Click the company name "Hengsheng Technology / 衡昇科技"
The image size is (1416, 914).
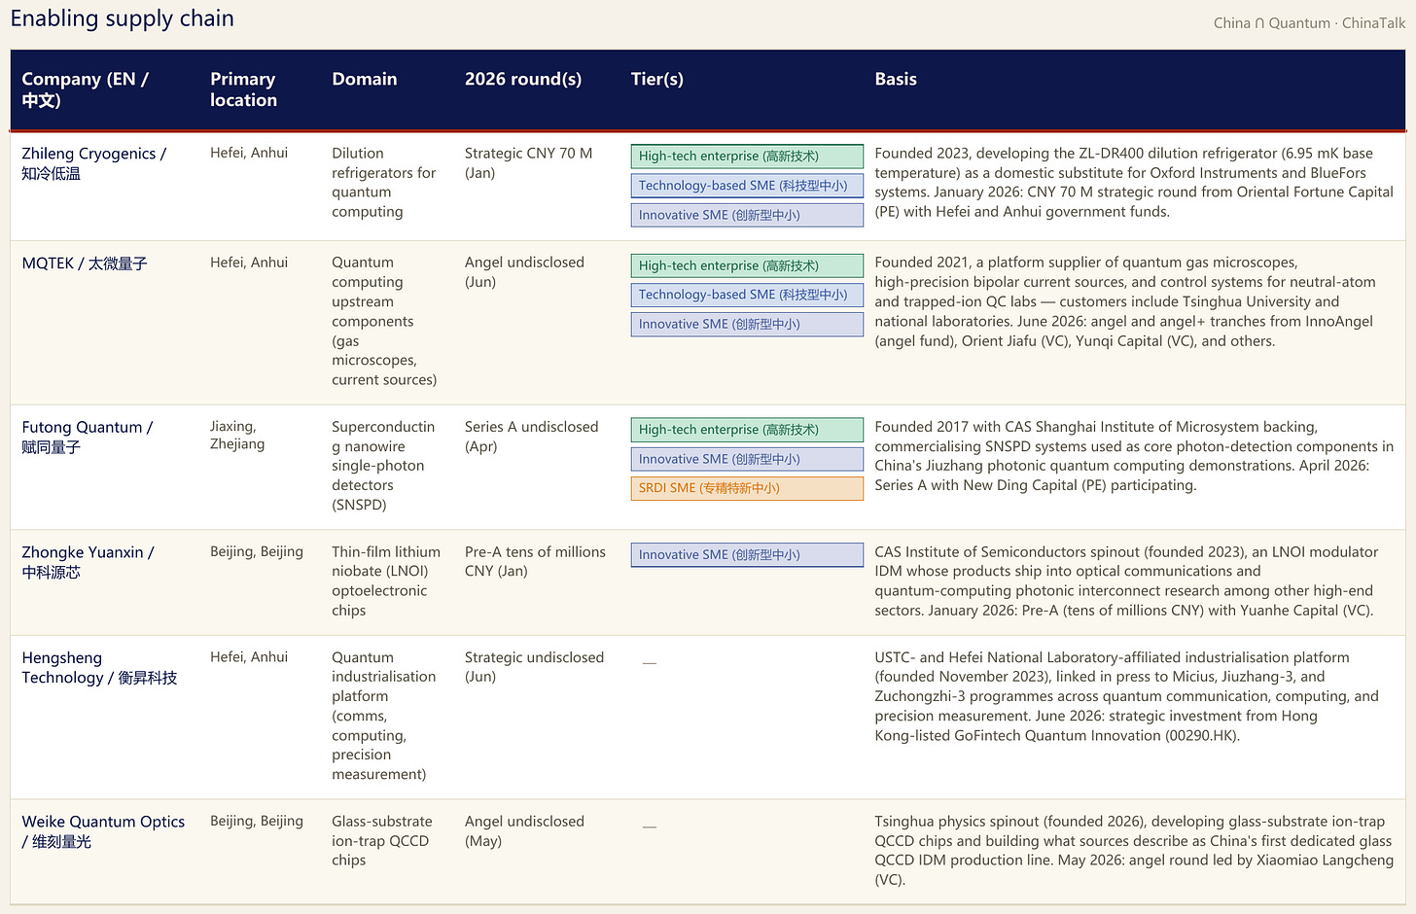click(99, 668)
